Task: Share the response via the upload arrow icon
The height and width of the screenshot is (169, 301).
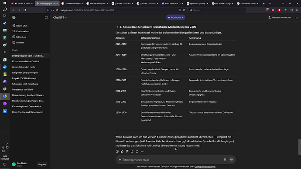Action: pos(132,152)
